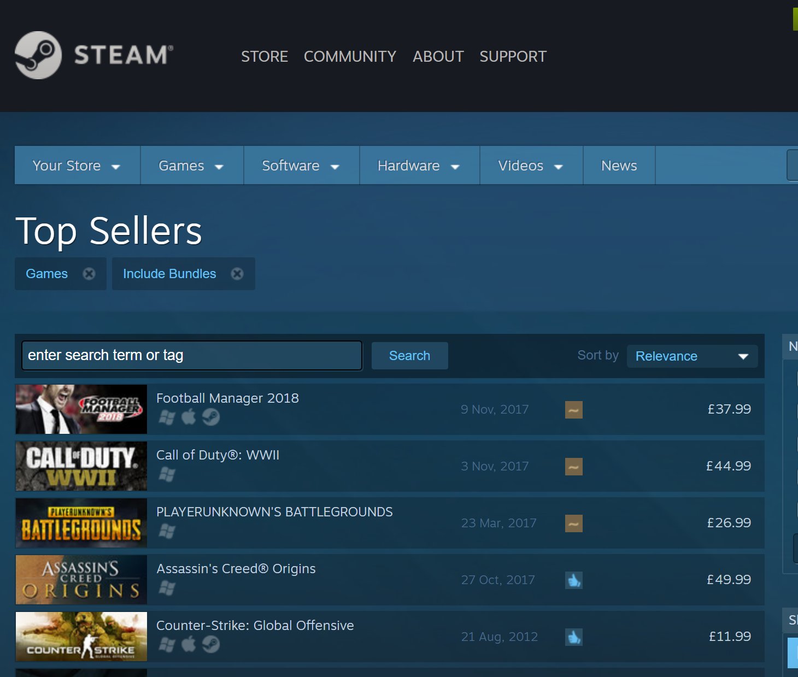Open Counter-Strike thumbnail image
The width and height of the screenshot is (798, 677).
pyautogui.click(x=81, y=637)
